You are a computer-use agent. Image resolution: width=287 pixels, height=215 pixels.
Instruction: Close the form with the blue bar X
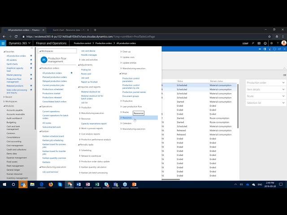click(x=284, y=49)
